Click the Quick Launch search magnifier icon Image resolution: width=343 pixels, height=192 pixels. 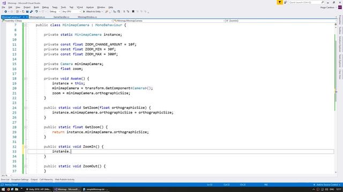tap(323, 2)
